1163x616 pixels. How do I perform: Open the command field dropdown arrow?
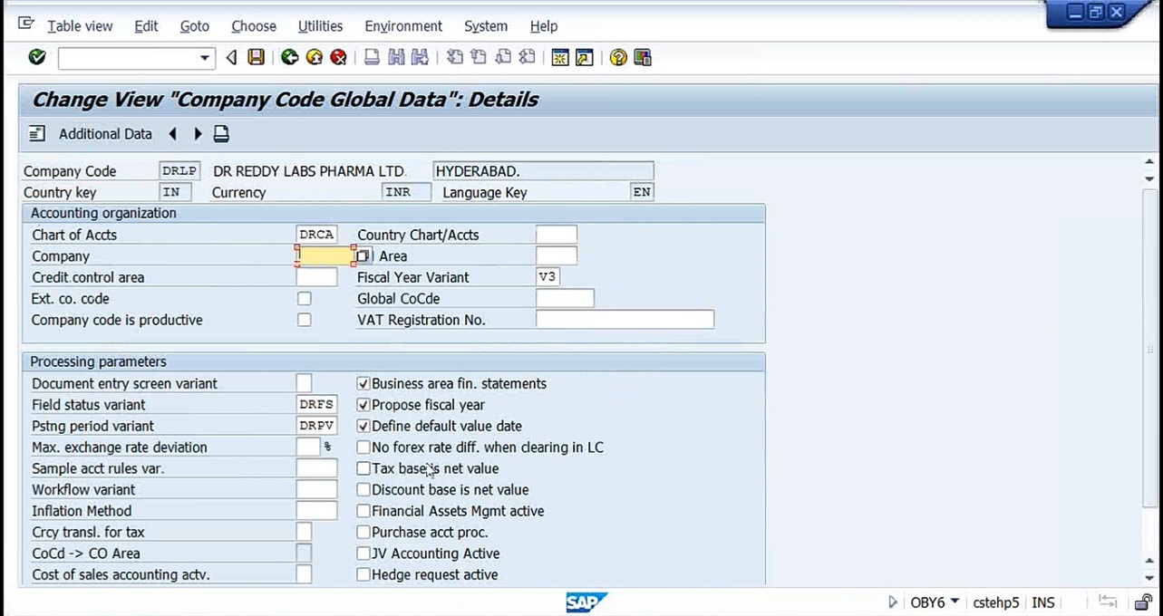pyautogui.click(x=205, y=58)
